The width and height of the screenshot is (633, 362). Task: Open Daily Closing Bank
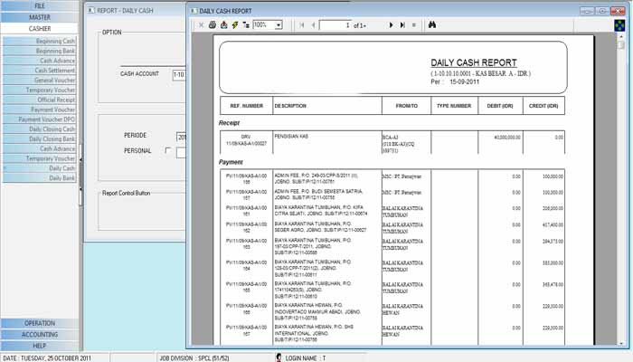[40, 139]
